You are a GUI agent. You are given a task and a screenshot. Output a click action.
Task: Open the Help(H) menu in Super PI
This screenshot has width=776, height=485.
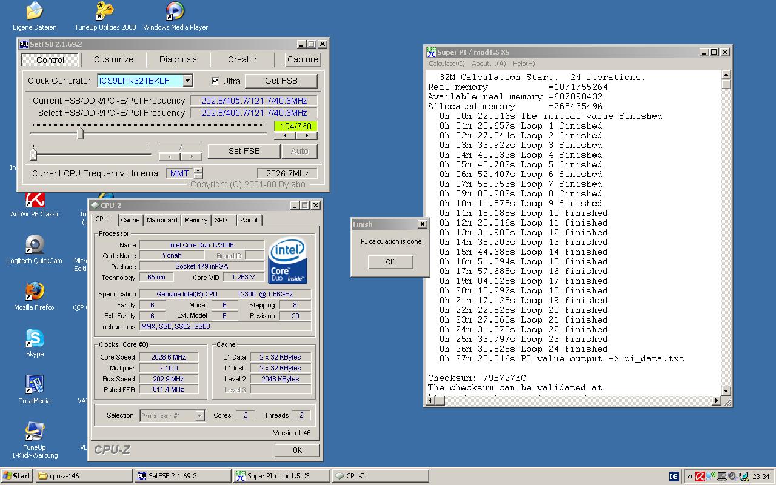[524, 64]
